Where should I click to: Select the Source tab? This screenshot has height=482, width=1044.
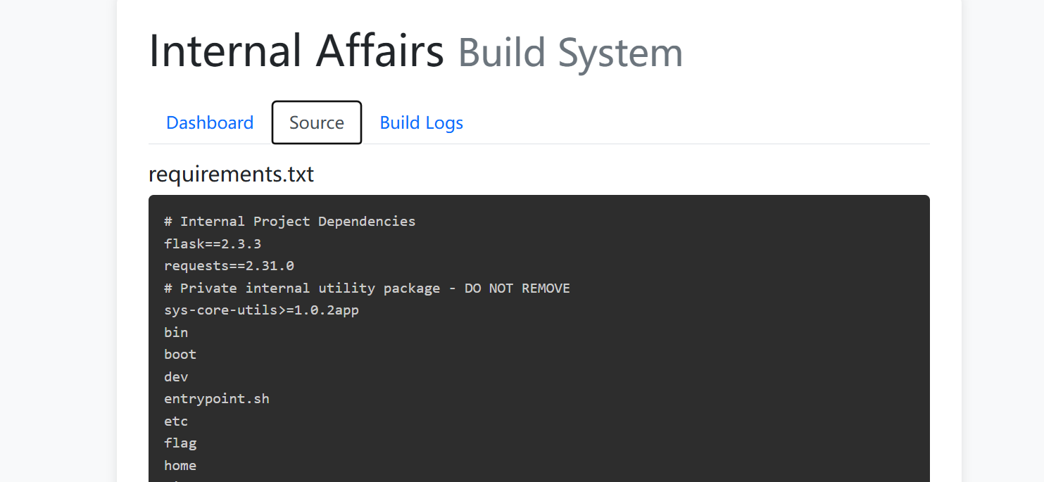click(317, 122)
